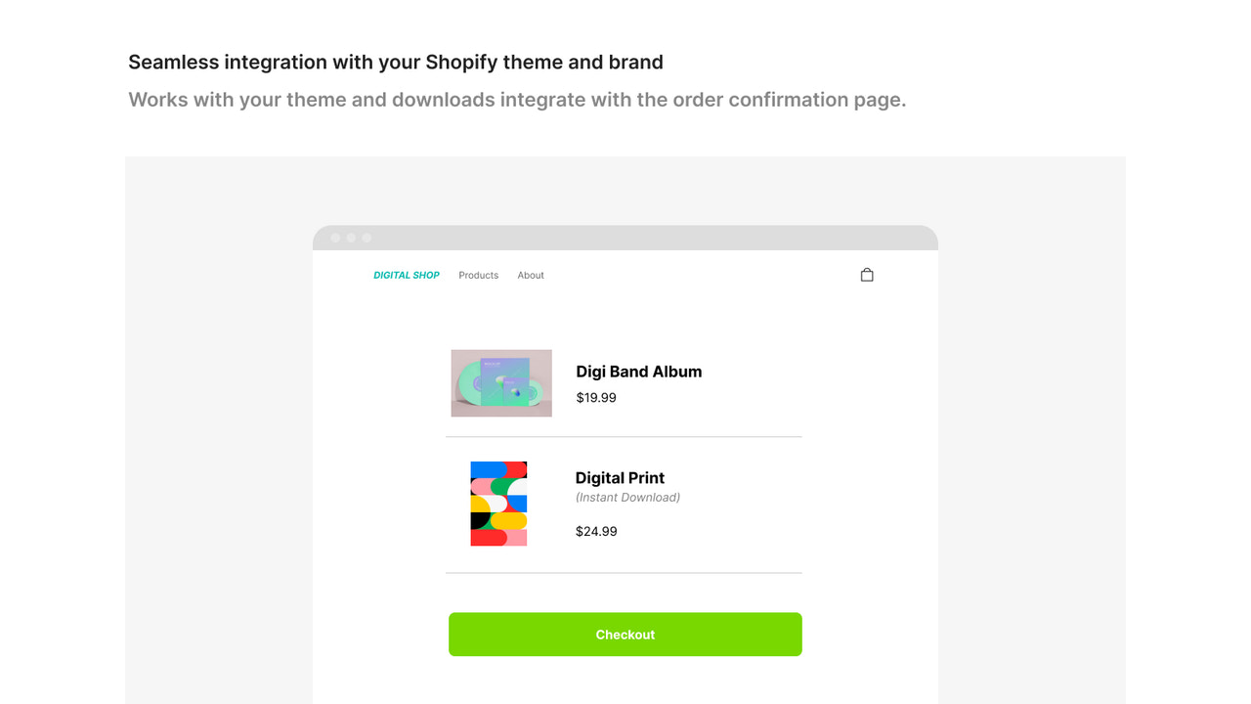This screenshot has height=704, width=1251.
Task: Select the Digital Print product title
Action: click(x=620, y=477)
